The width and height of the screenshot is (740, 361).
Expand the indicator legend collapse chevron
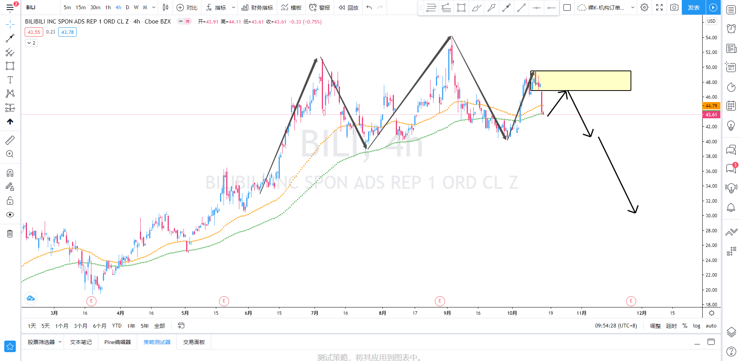[31, 43]
